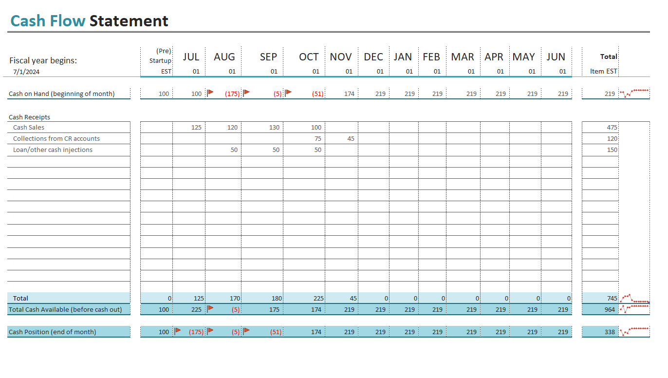Select the NOV column header
Viewport: 668px width, 378px height.
coord(341,57)
